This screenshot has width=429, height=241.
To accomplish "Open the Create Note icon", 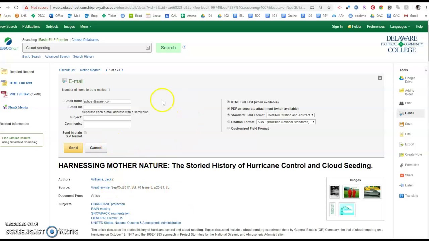I will pyautogui.click(x=401, y=155).
